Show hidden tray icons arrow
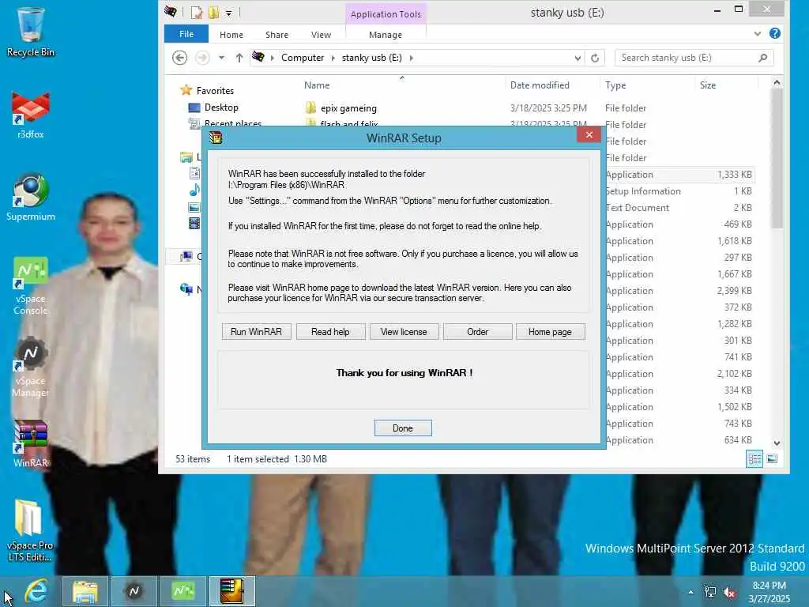 [x=690, y=592]
